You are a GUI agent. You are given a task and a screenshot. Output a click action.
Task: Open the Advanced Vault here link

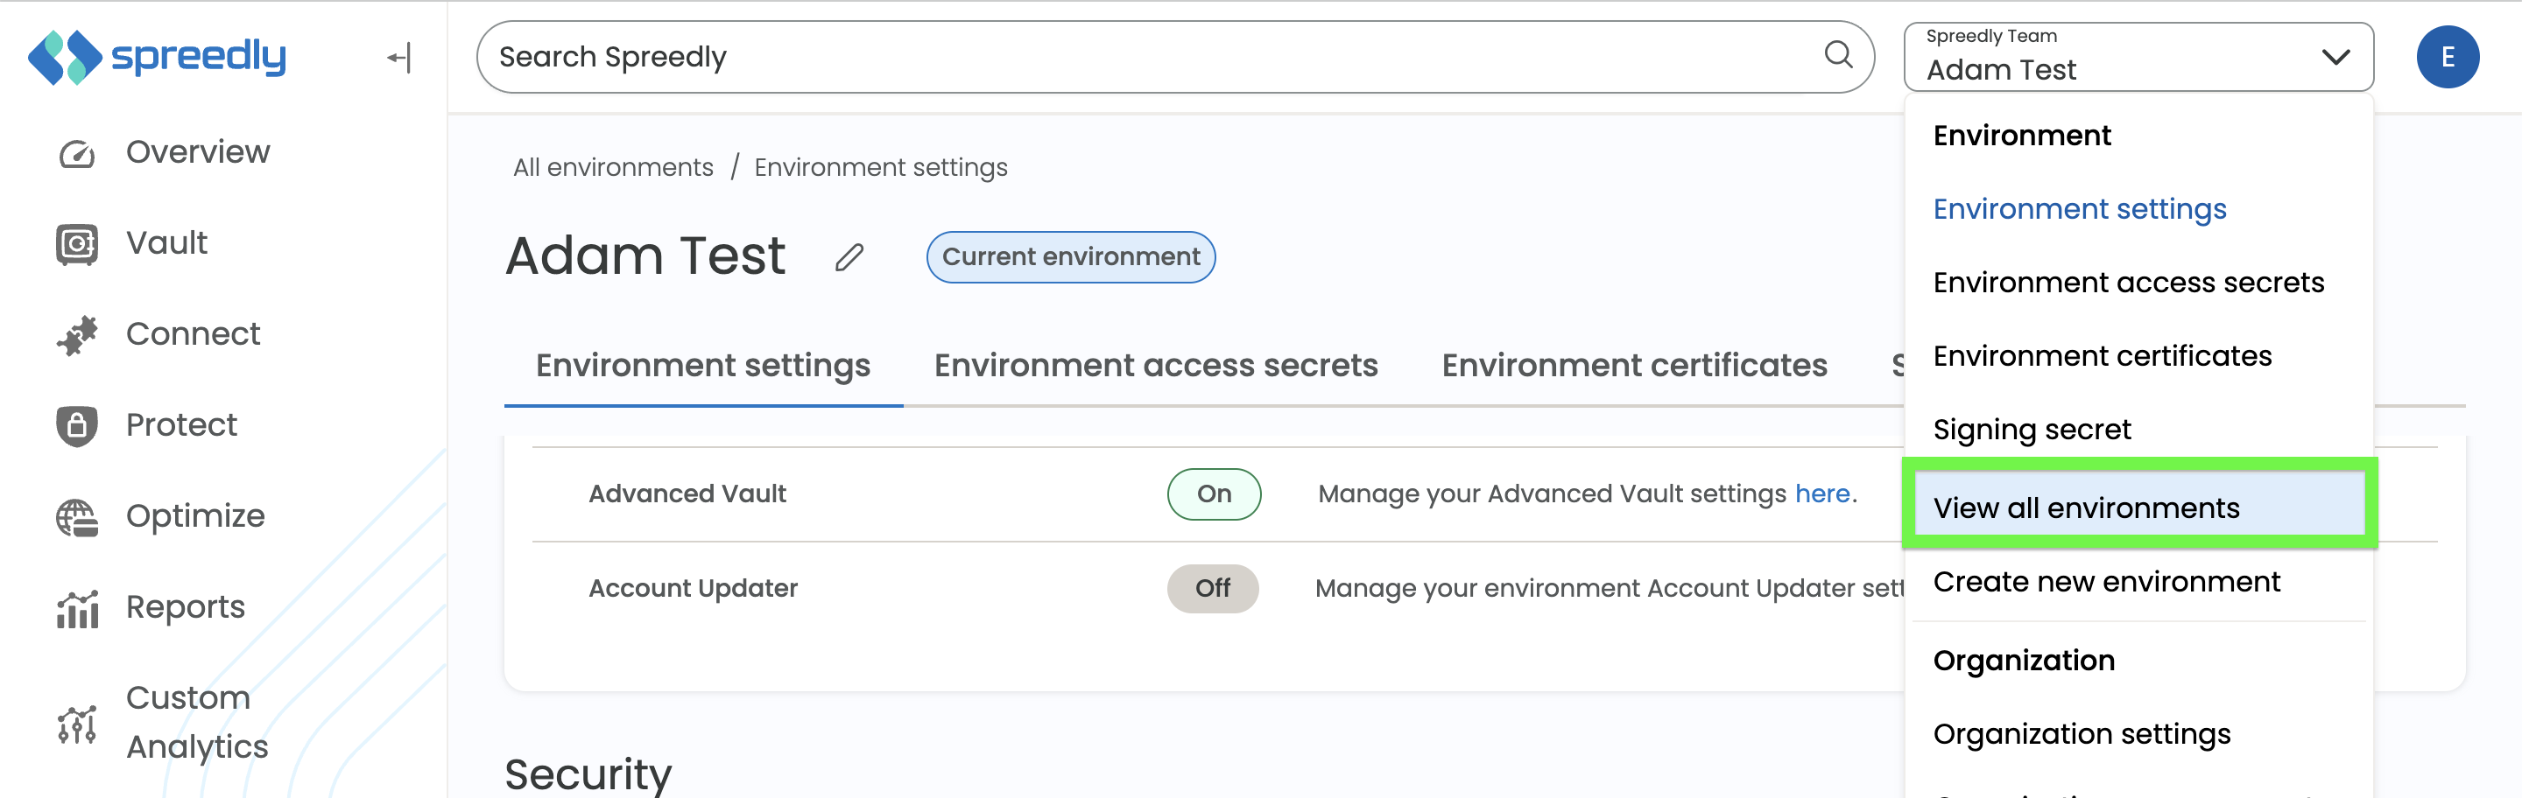[1822, 493]
